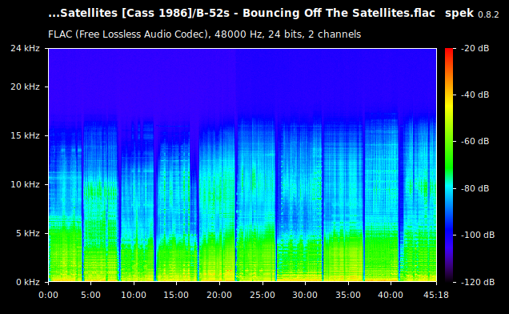
Task: Click the 5:00 time label
Action: (90, 295)
